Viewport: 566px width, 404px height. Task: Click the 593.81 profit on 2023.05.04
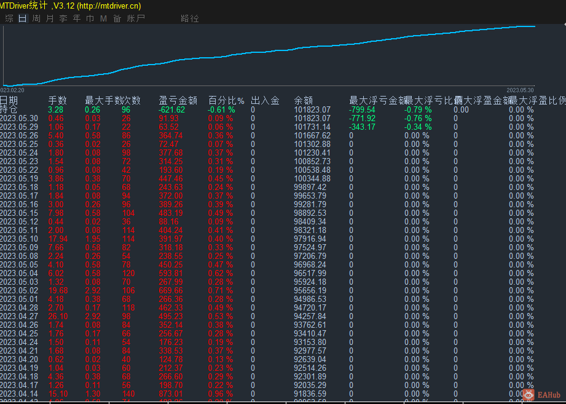171,273
